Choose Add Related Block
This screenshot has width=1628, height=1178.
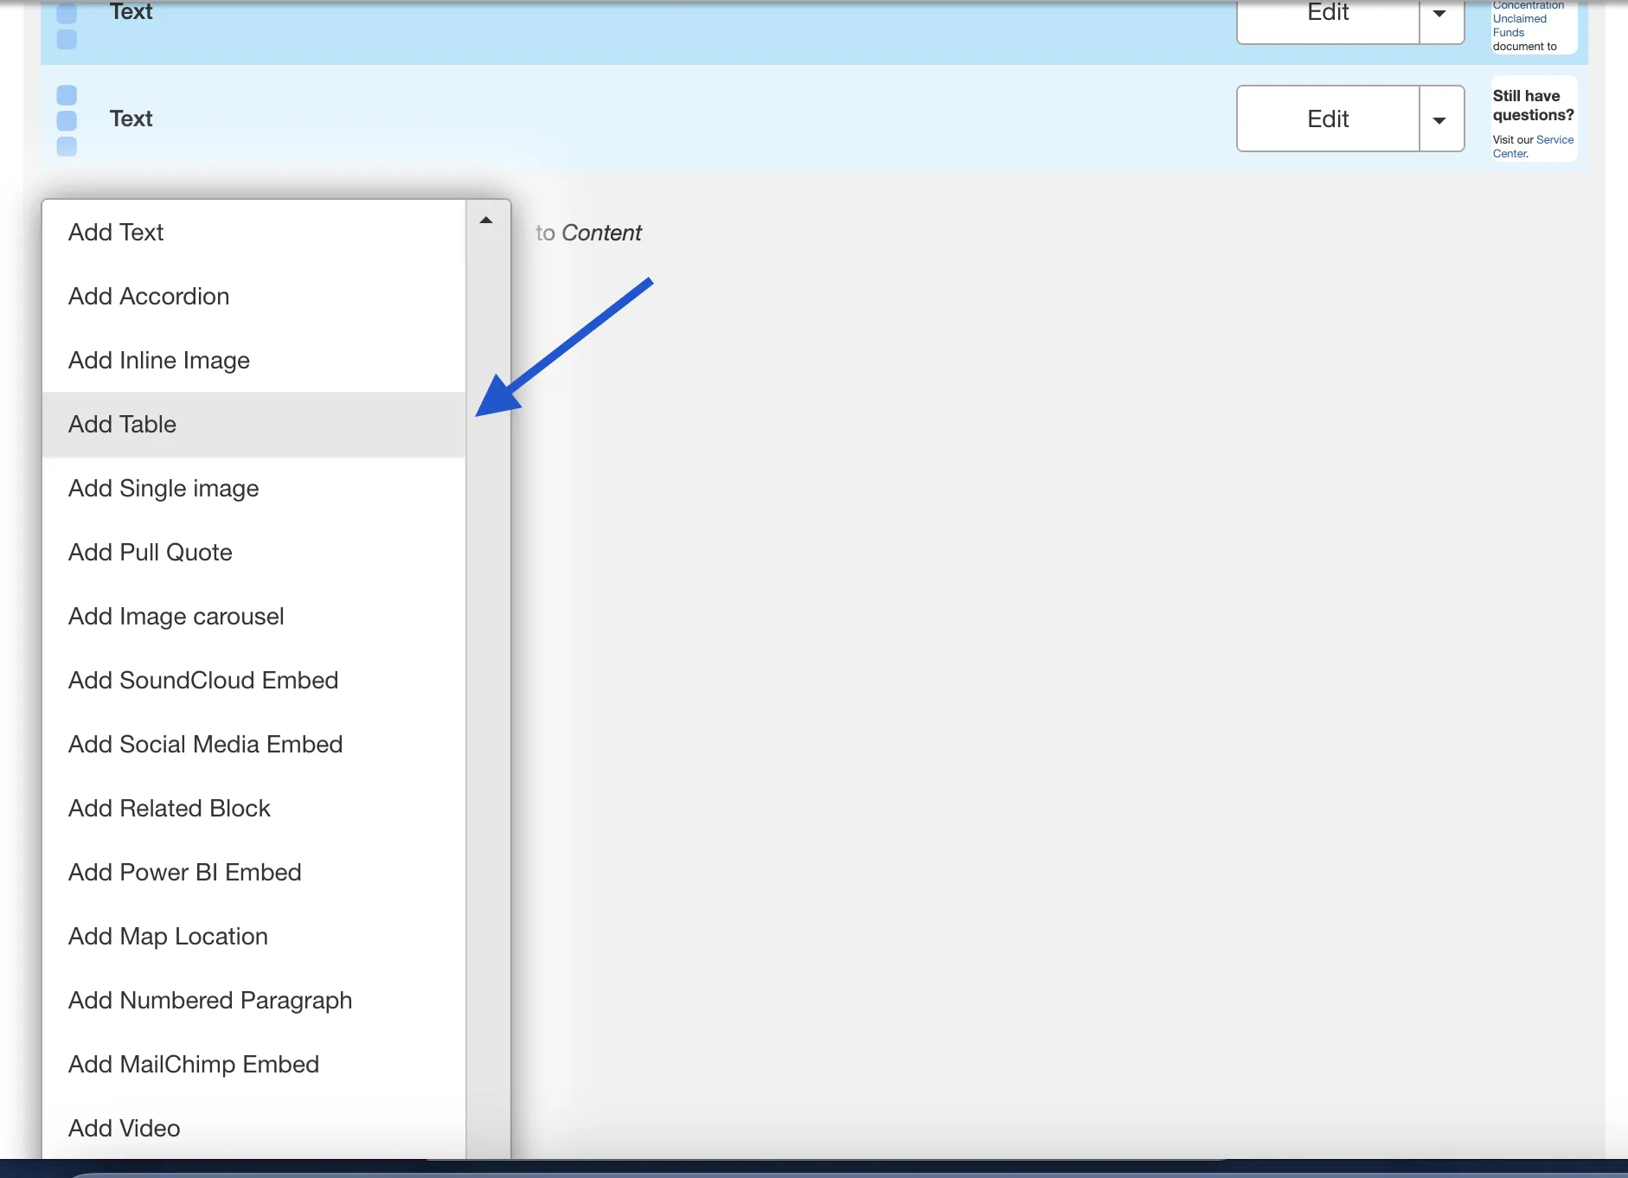click(x=253, y=808)
